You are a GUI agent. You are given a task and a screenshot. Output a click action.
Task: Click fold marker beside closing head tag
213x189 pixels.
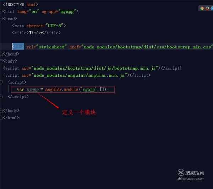pos(1,54)
